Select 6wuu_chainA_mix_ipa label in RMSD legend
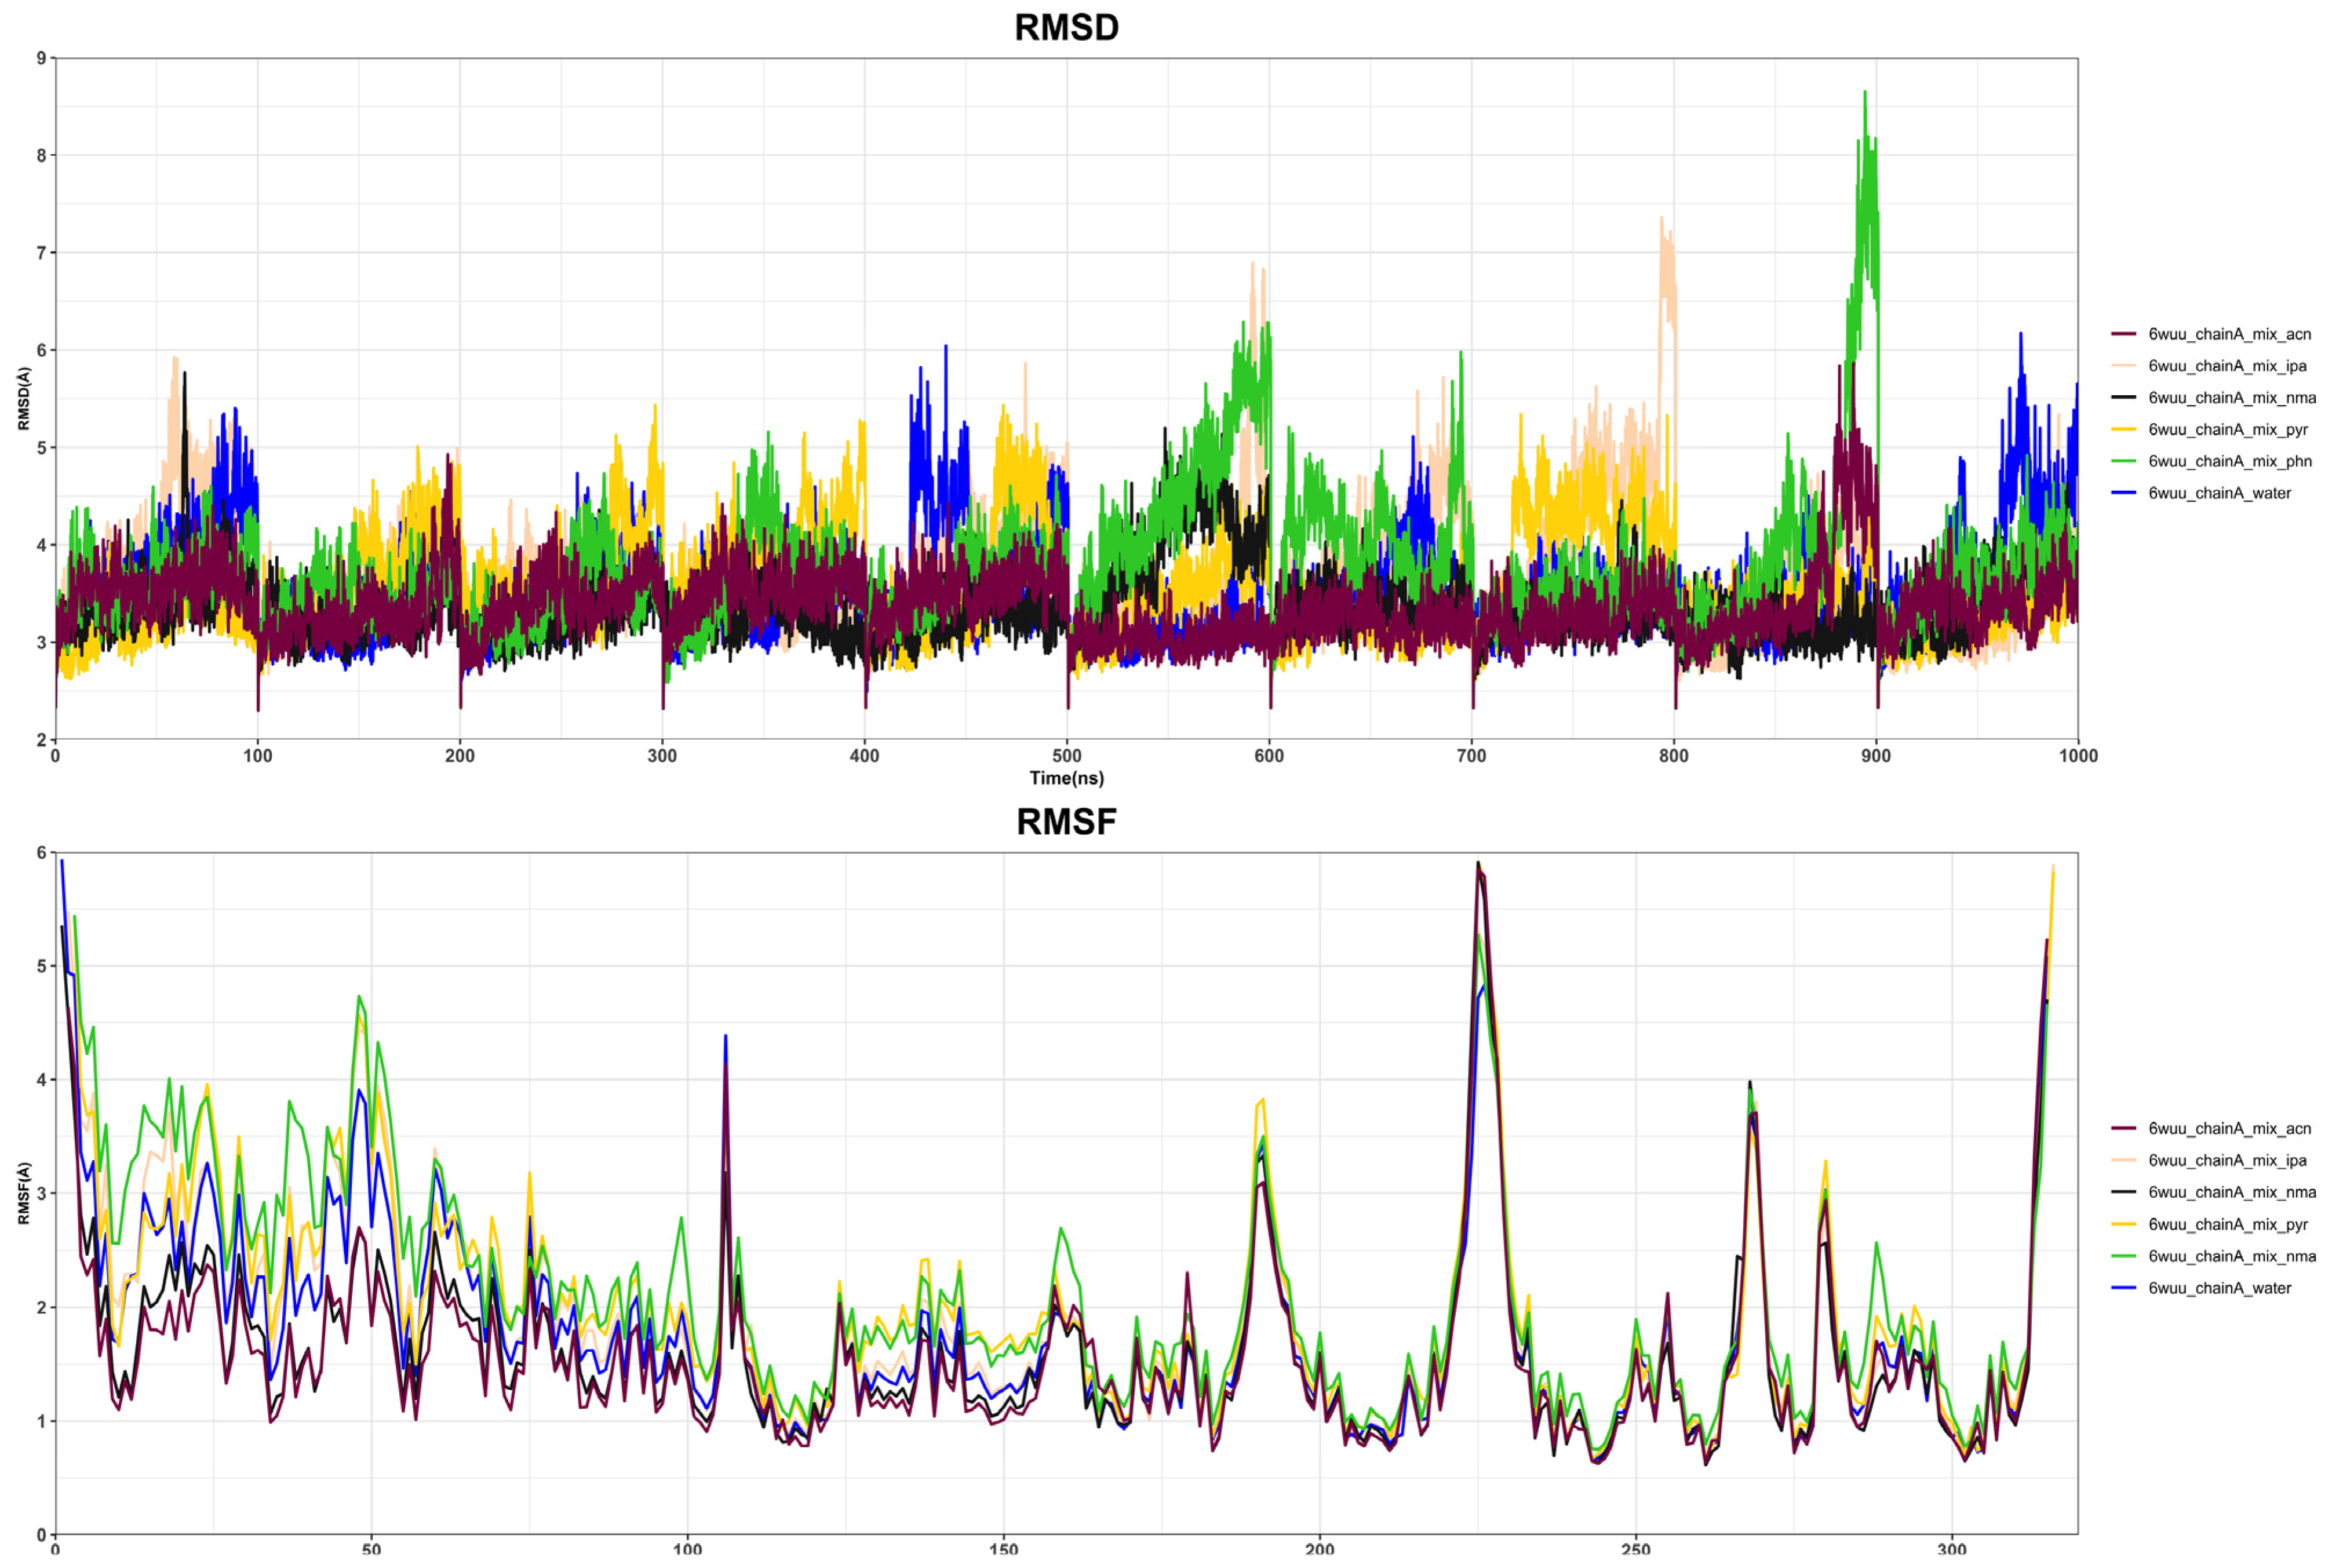 [2227, 366]
